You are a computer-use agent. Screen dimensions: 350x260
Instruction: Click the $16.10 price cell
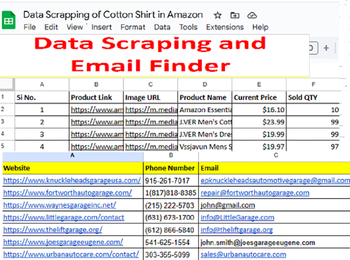click(259, 109)
